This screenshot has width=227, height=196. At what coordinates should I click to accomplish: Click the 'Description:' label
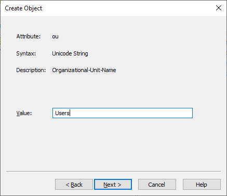tap(31, 70)
